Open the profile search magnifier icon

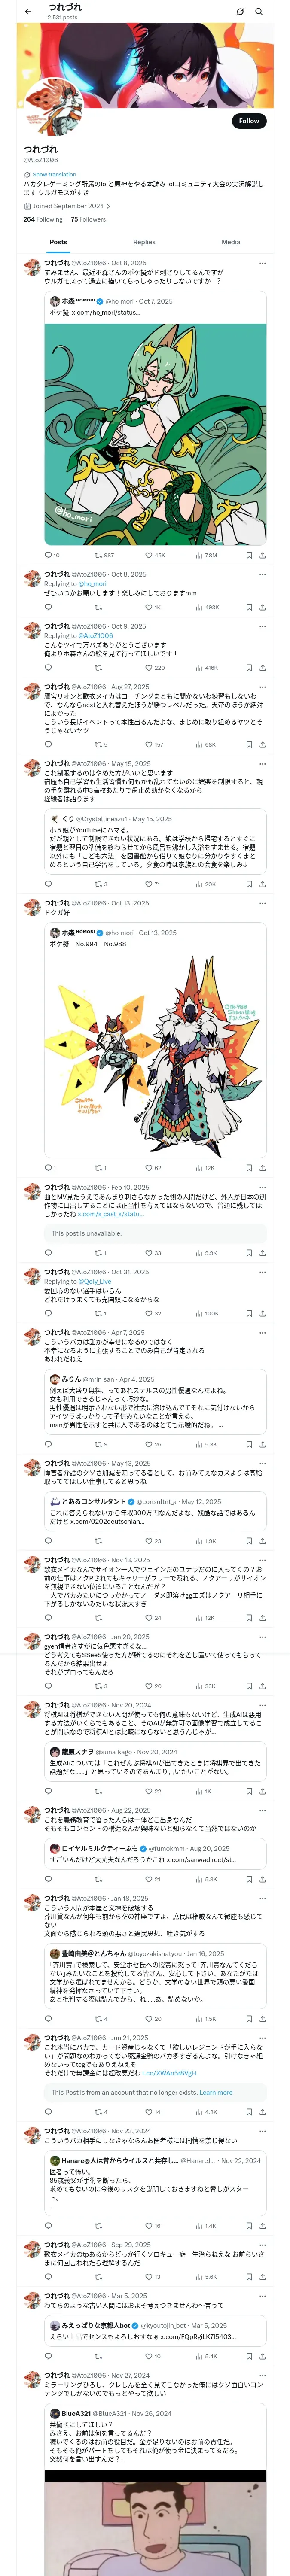259,11
